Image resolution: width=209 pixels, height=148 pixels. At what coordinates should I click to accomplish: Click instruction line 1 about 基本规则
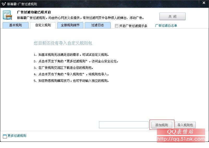(71, 55)
